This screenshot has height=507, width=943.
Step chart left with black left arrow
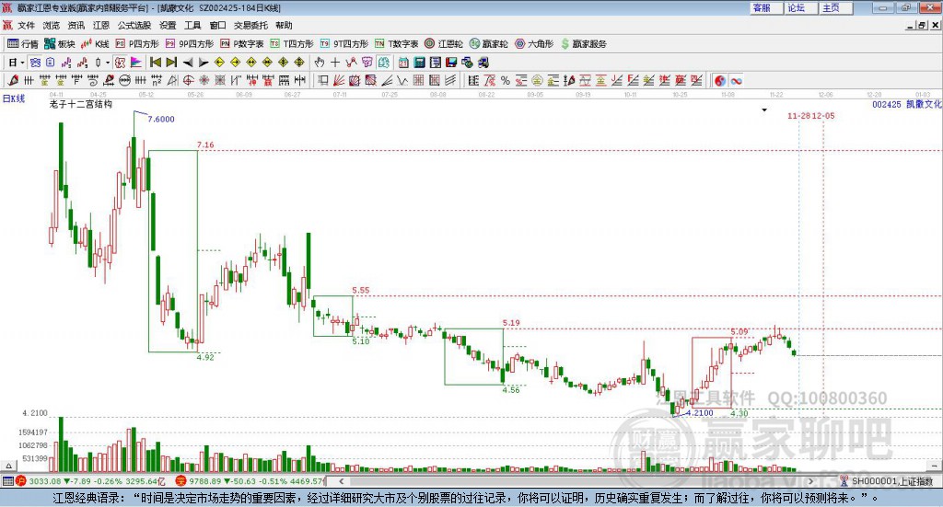tap(188, 63)
